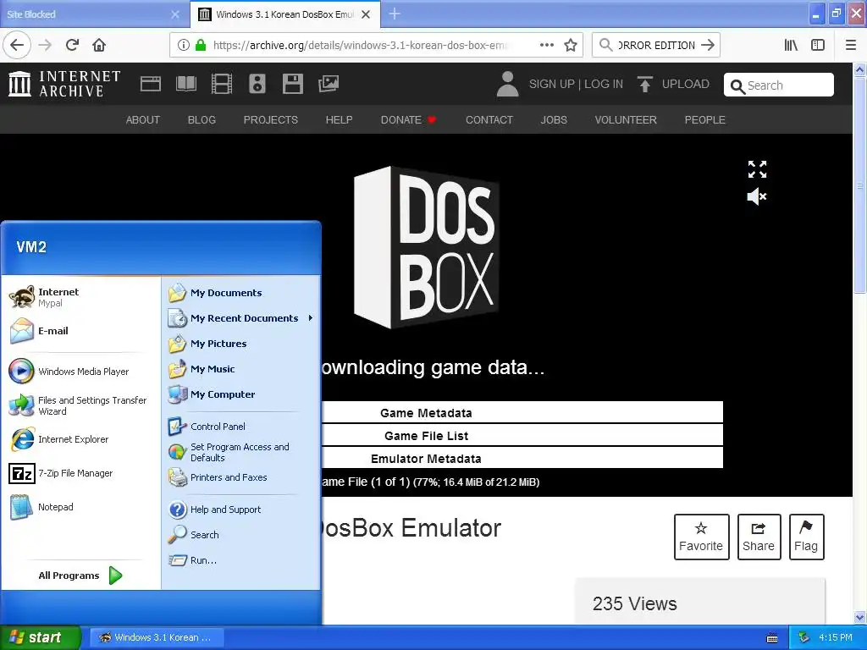The width and height of the screenshot is (867, 650).
Task: Submit browser search with arrow button
Action: click(x=708, y=45)
